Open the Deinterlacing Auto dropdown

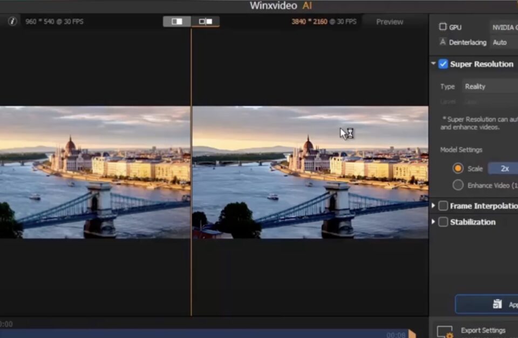pyautogui.click(x=504, y=42)
